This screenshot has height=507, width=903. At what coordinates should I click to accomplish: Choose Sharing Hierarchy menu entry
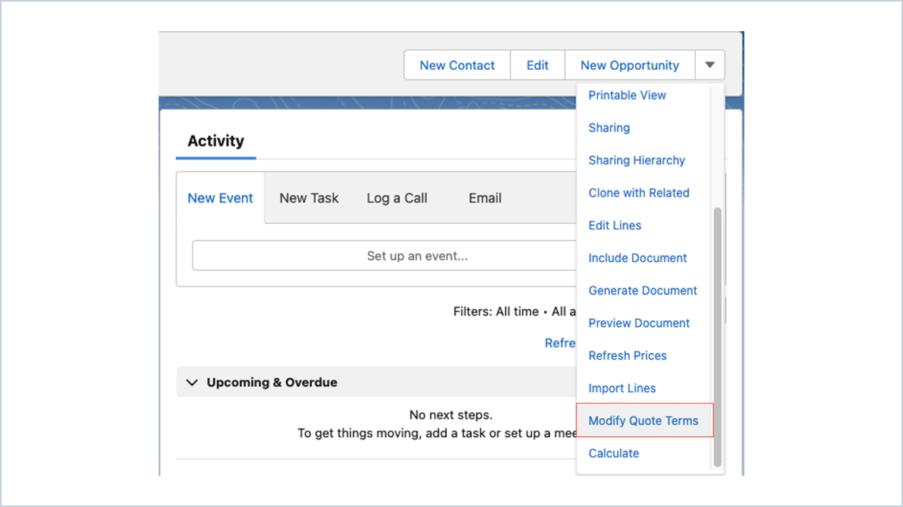(x=637, y=160)
